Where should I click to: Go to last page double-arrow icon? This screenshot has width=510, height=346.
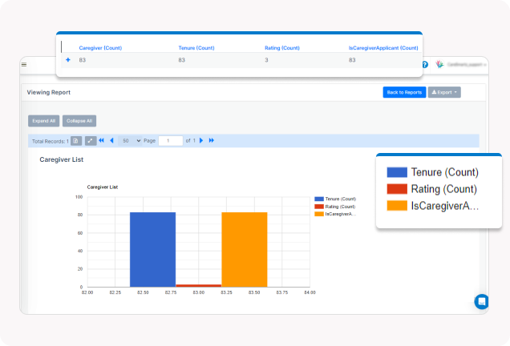coord(212,140)
